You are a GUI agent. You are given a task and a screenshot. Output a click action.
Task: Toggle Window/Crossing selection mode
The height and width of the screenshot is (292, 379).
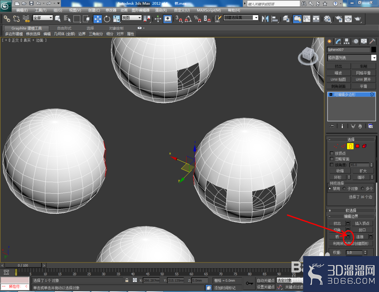coord(86,19)
